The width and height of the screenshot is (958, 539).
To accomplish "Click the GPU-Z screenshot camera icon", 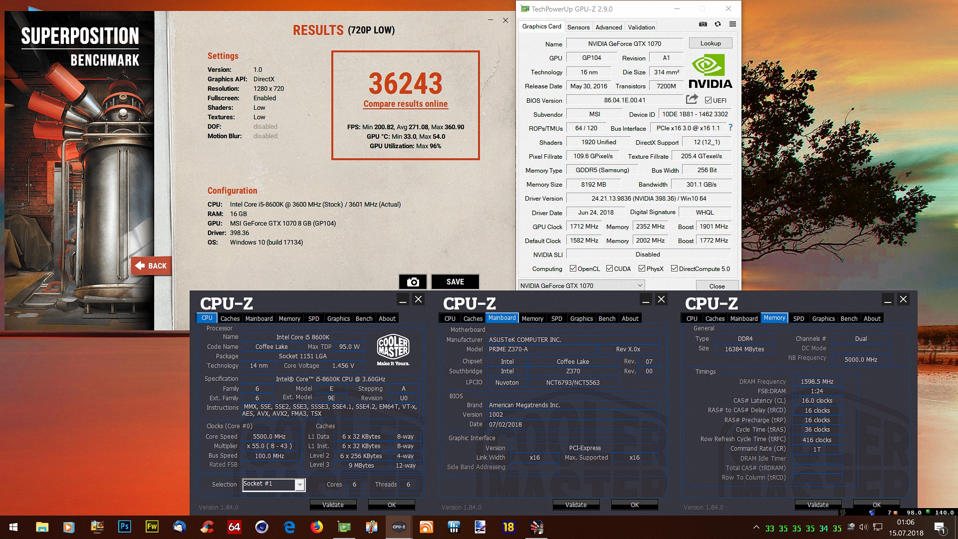I will click(703, 24).
